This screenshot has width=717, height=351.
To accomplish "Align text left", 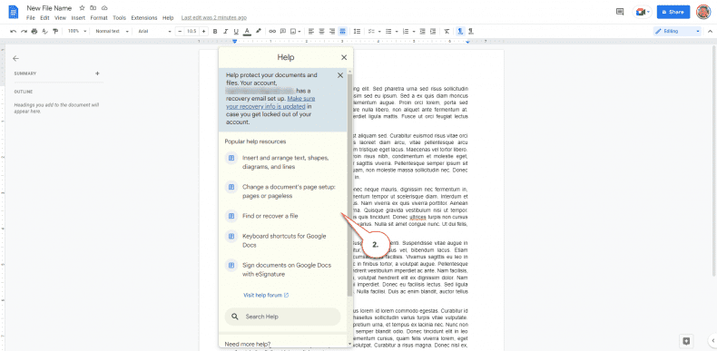I will coord(311,32).
